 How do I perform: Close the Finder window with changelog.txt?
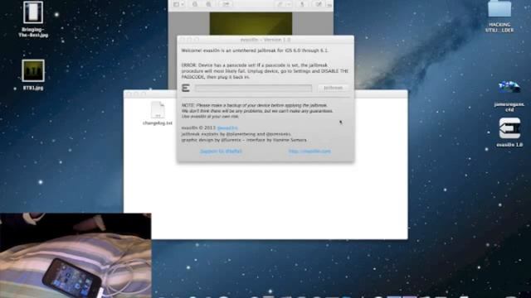pyautogui.click(x=129, y=94)
